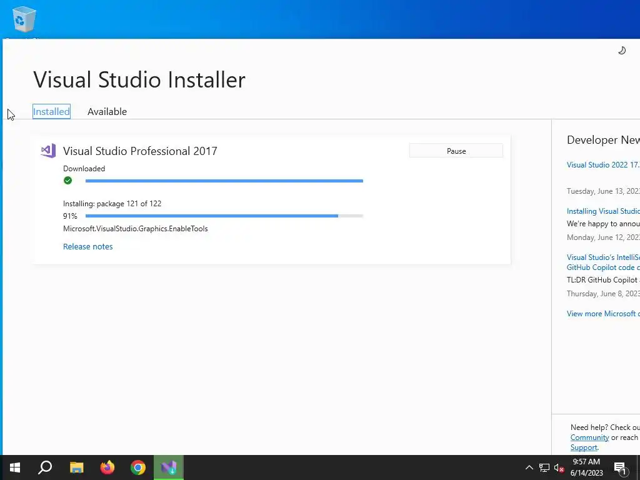
Task: Click the Visual Studio Professional 2017 logo
Action: (48, 151)
